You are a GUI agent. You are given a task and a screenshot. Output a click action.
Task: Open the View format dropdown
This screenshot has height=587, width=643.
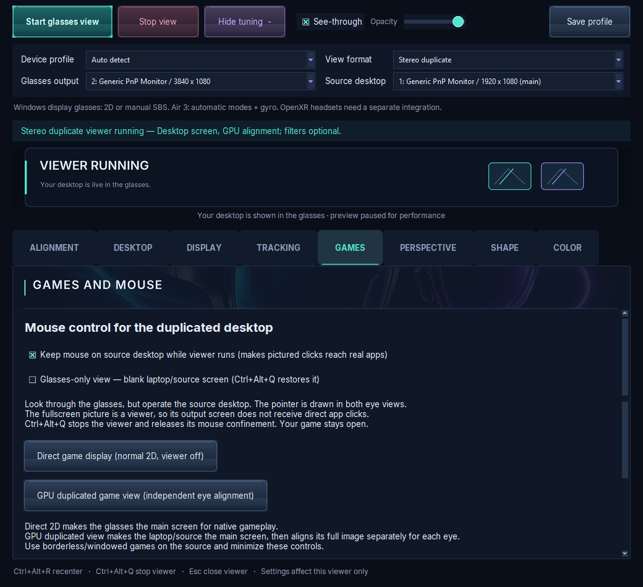[x=508, y=60]
